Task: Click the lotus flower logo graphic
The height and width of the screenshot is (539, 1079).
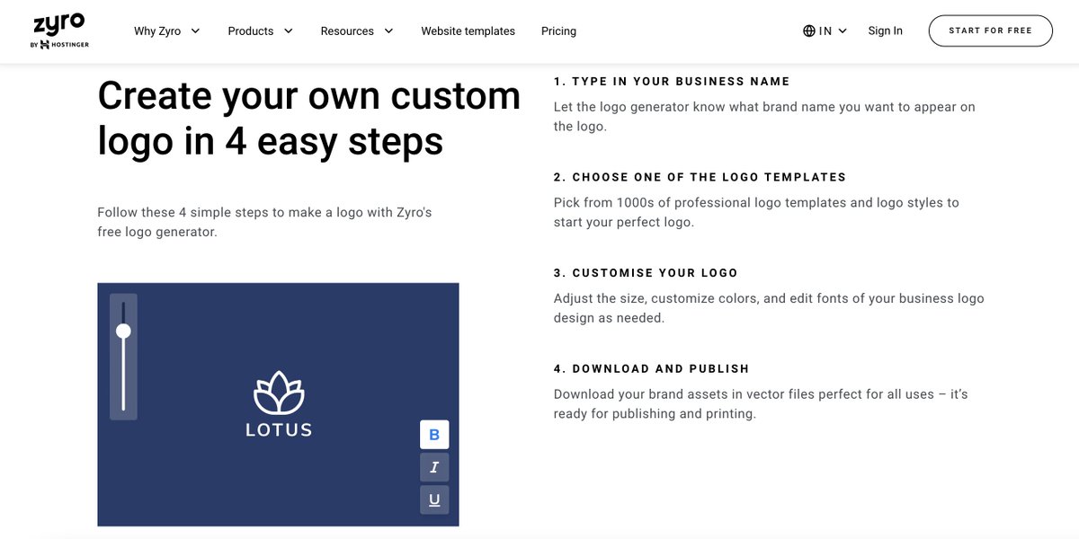Action: click(279, 393)
